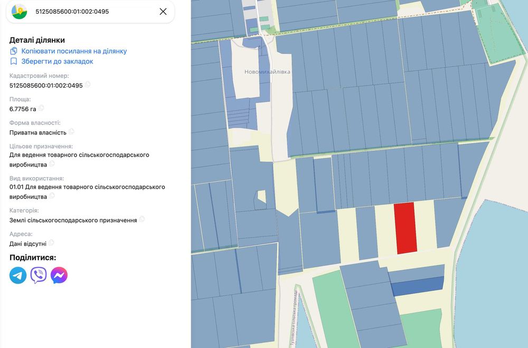Click 'Землі сільськогосподарського призначення' category text
The height and width of the screenshot is (348, 528).
tap(73, 220)
